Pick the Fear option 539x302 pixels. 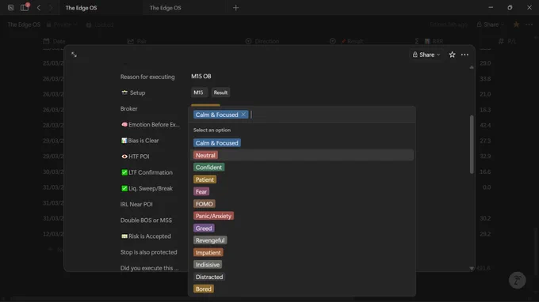pos(201,191)
